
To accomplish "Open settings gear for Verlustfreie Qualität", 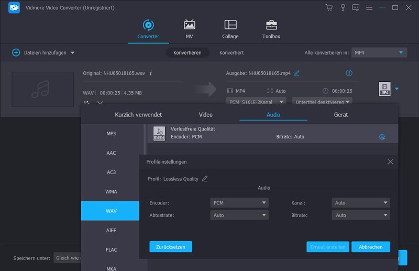I will 382,137.
